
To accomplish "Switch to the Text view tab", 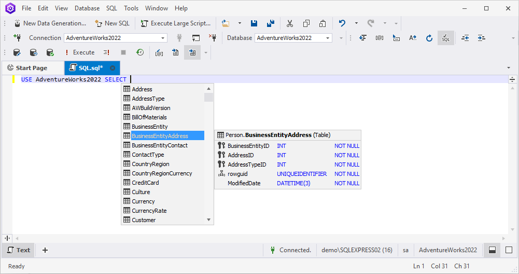I will 19,250.
